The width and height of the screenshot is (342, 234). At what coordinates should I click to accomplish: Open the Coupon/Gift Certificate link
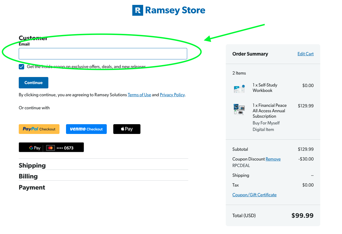click(x=255, y=195)
